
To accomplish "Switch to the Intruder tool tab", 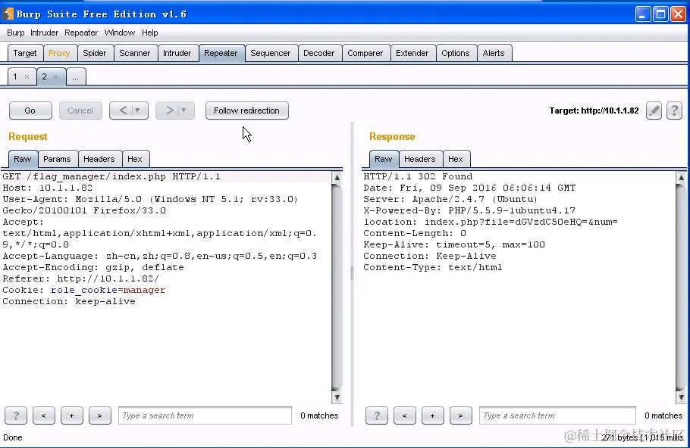I will (x=177, y=53).
